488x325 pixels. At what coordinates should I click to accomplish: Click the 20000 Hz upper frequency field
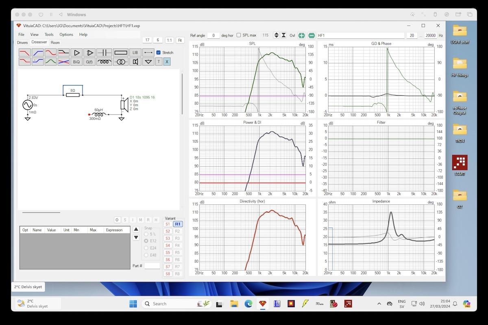click(430, 35)
